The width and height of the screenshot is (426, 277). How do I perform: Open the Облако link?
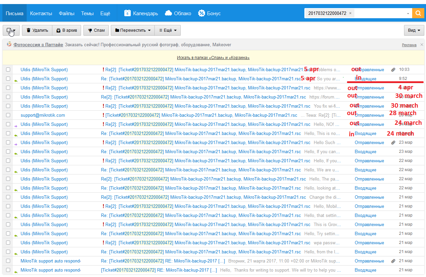(182, 13)
